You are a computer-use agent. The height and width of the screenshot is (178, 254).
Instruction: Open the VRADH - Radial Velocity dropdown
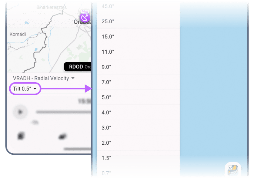coord(44,78)
